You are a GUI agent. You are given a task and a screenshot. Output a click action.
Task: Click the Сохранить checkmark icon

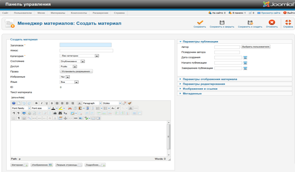click(200, 23)
